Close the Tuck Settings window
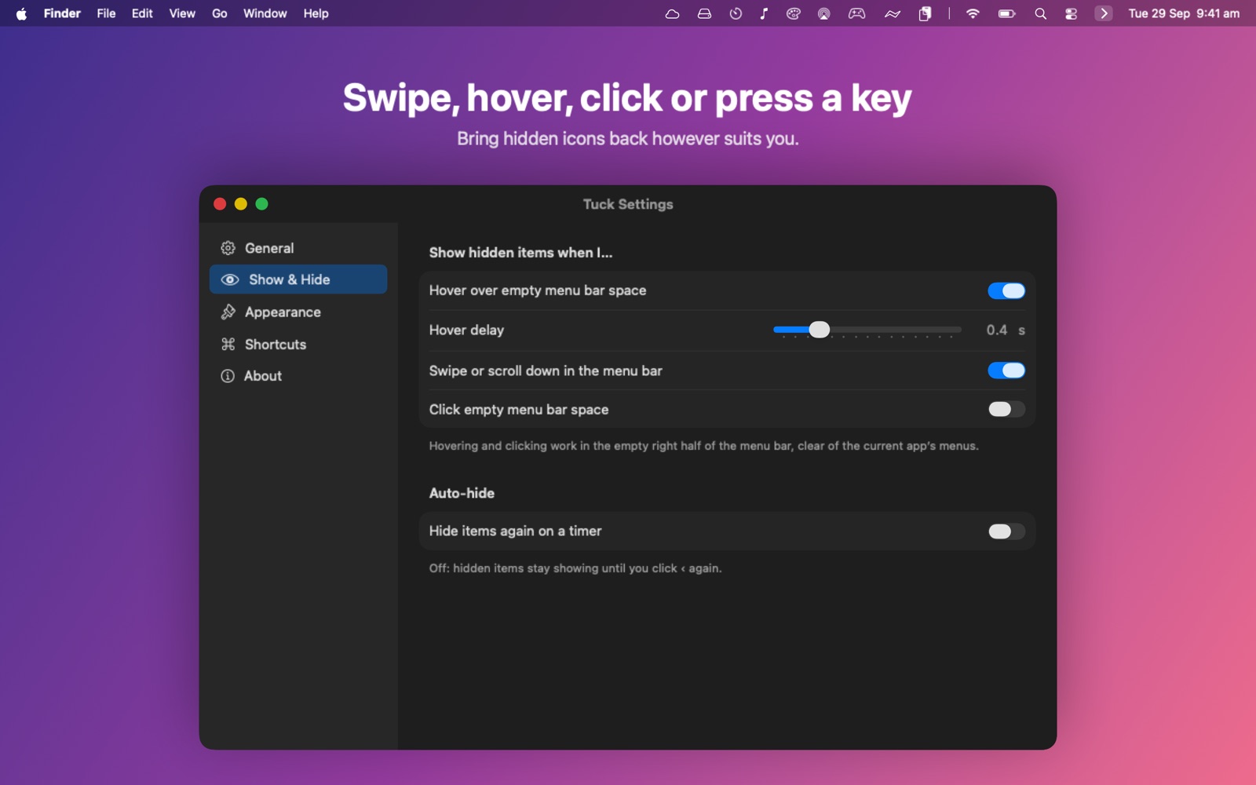The image size is (1256, 785). 220,204
